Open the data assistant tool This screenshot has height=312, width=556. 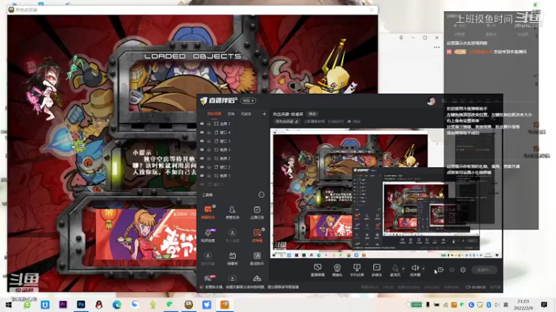coord(256,258)
